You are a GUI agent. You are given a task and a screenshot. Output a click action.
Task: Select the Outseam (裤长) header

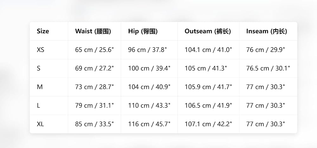208,31
